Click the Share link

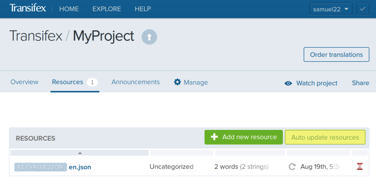pos(360,83)
